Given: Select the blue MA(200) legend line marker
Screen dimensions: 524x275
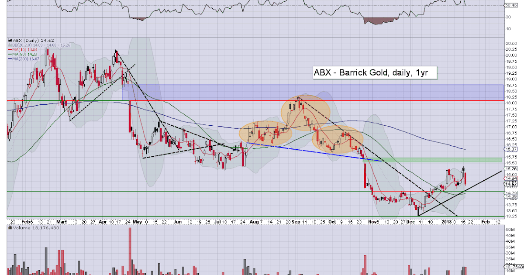Looking at the screenshot, I should (x=9, y=59).
